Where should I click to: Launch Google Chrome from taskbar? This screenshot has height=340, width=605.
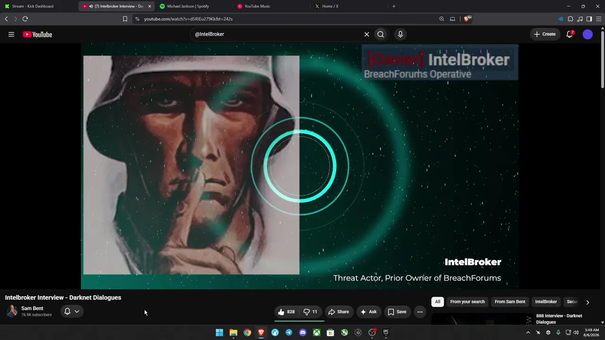(x=247, y=332)
